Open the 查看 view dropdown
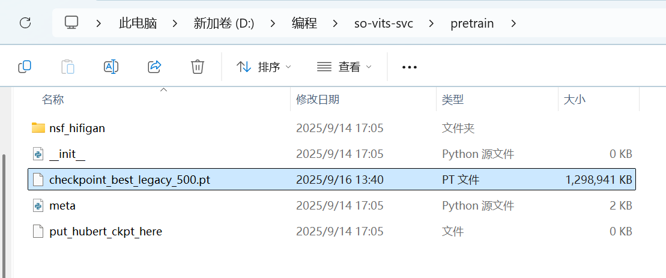This screenshot has height=278, width=666. point(344,67)
